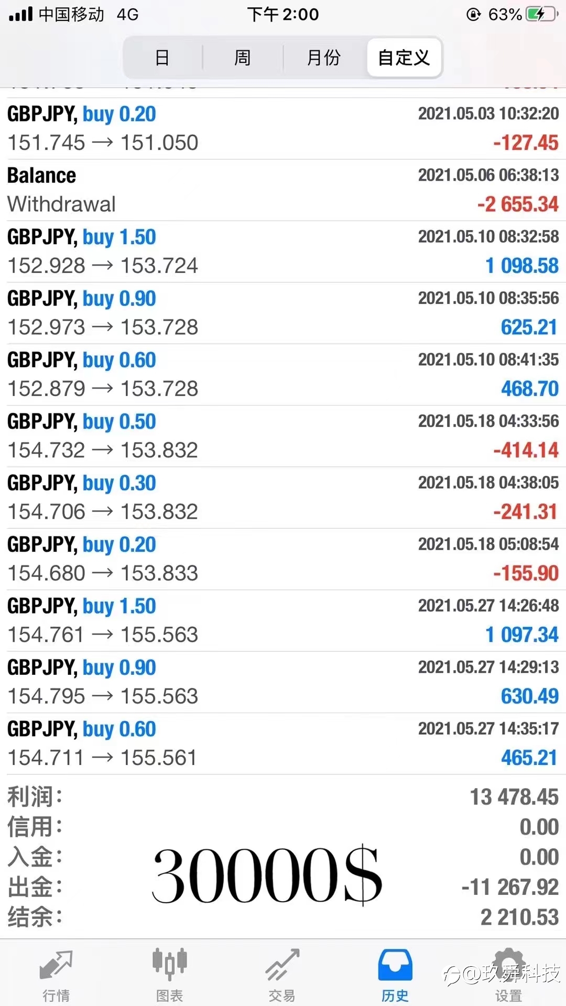
Task: Open GBPJPY buy 1.50 trade with 1 098.58 profit
Action: (x=283, y=251)
